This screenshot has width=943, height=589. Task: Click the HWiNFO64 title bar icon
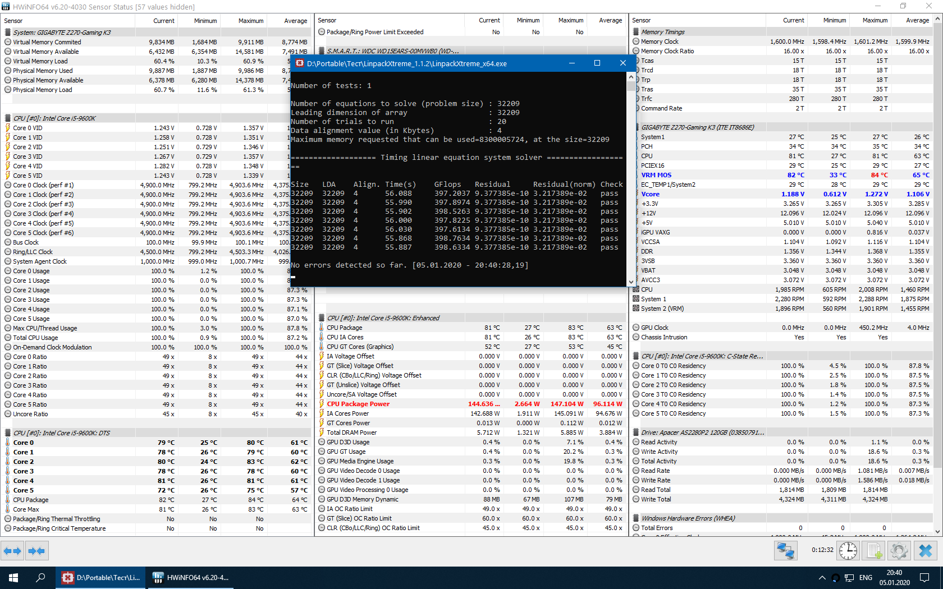click(x=6, y=7)
